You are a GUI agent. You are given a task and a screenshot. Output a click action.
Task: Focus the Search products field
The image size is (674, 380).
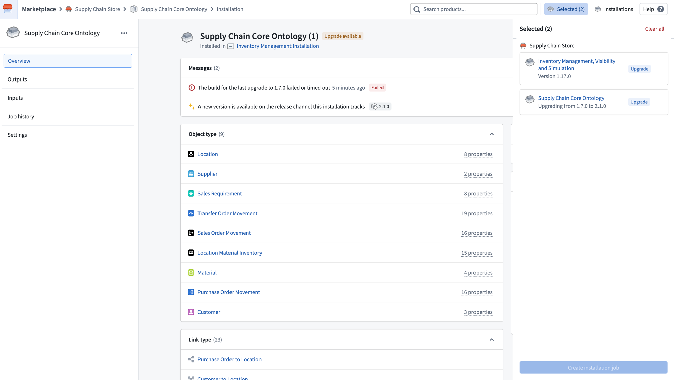pos(473,9)
